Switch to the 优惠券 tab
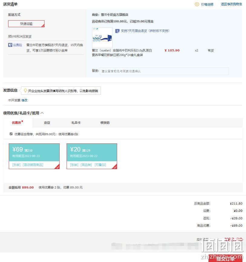Screen dimensions: 246x262 (17, 123)
